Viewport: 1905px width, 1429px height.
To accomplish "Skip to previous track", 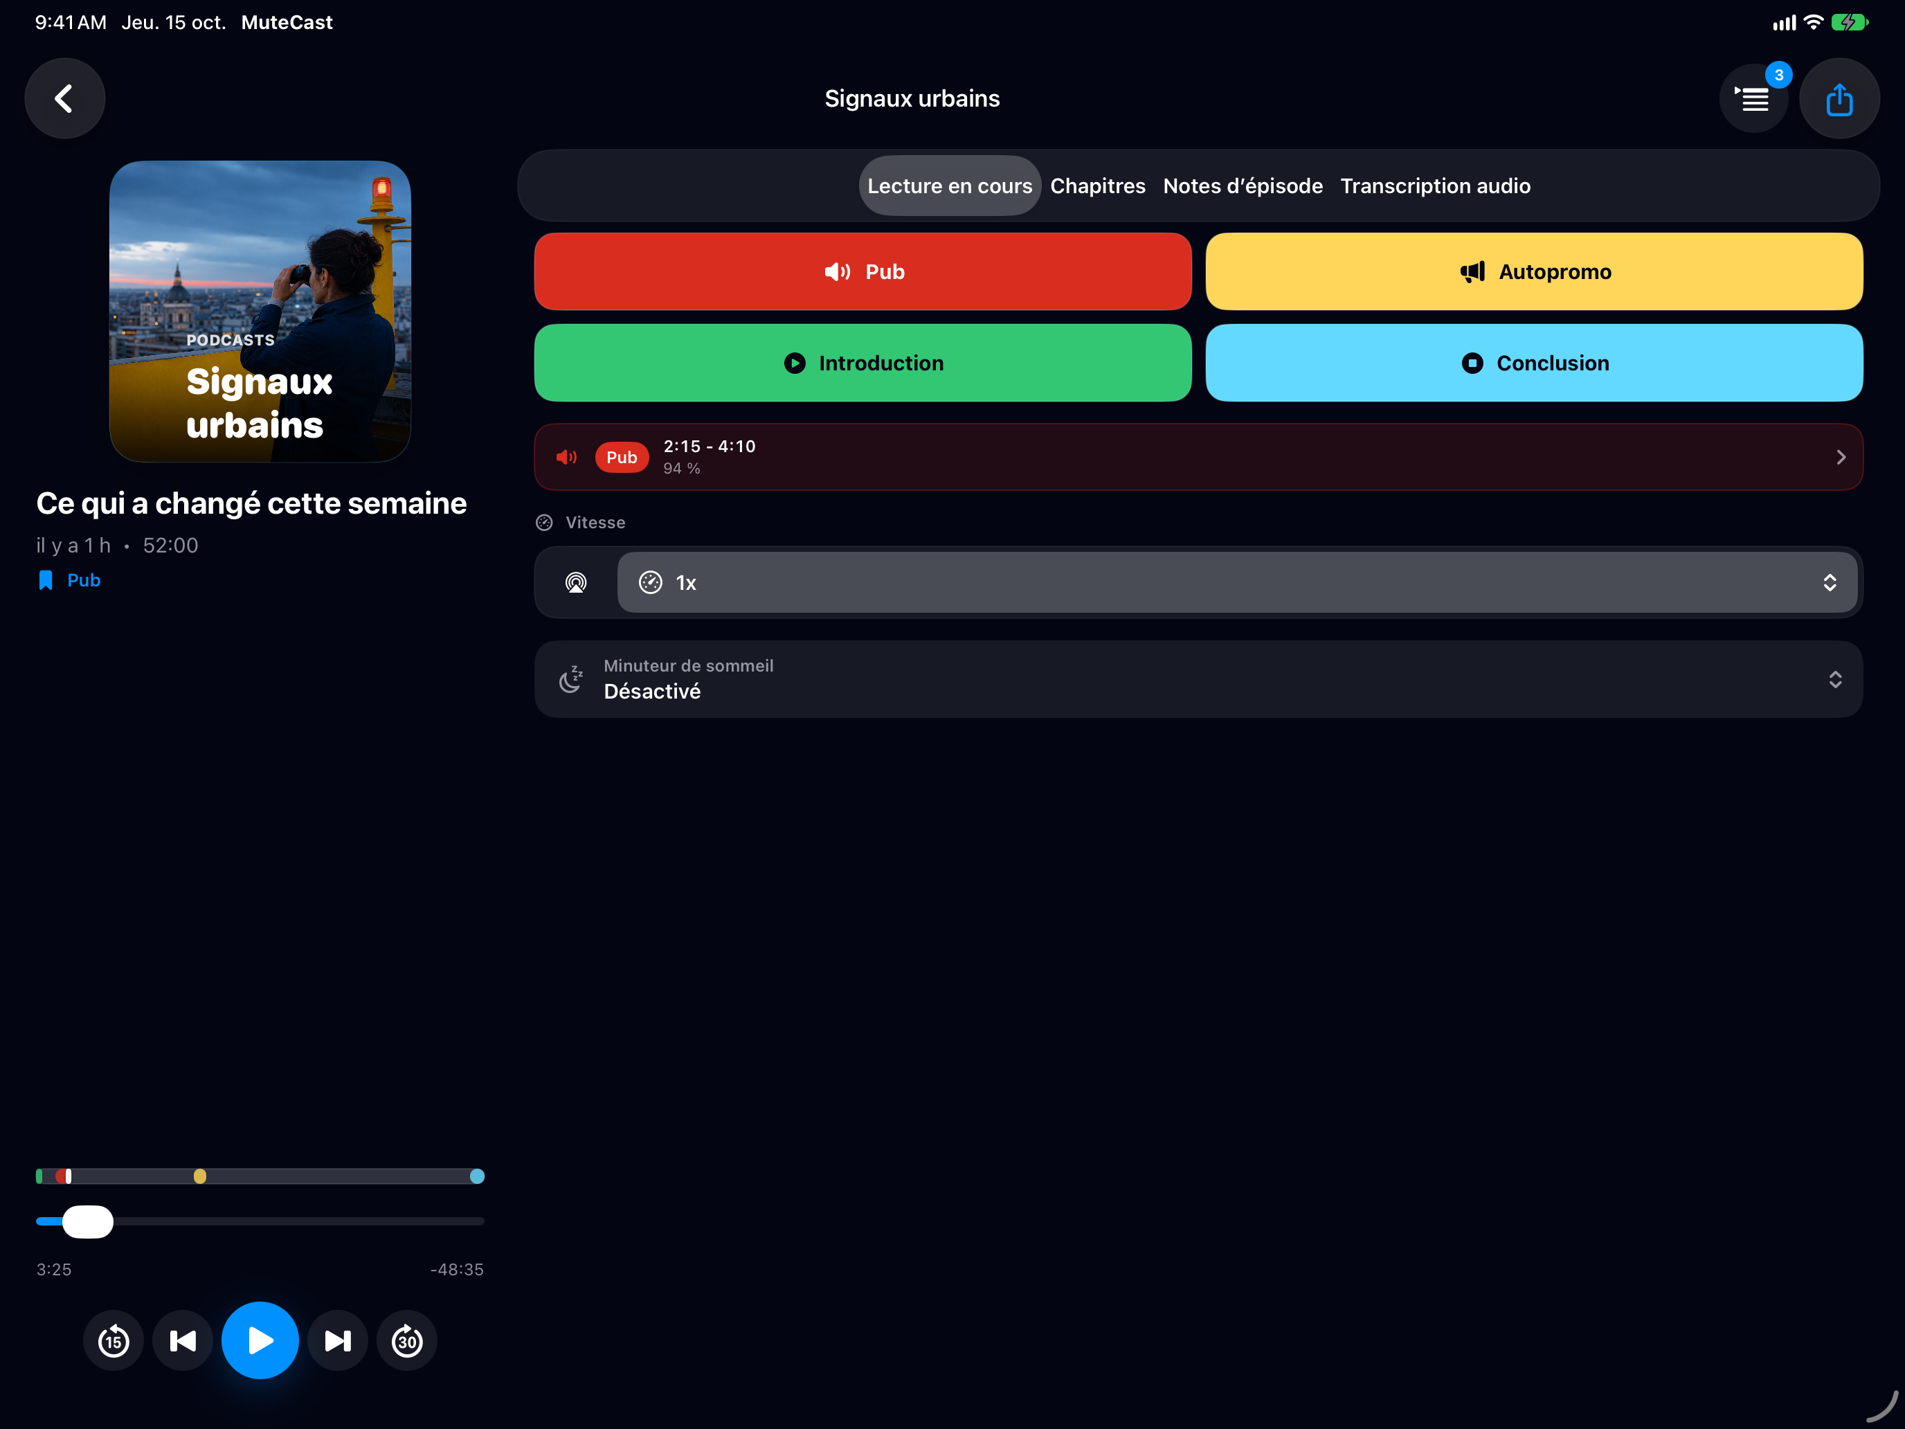I will [x=183, y=1340].
